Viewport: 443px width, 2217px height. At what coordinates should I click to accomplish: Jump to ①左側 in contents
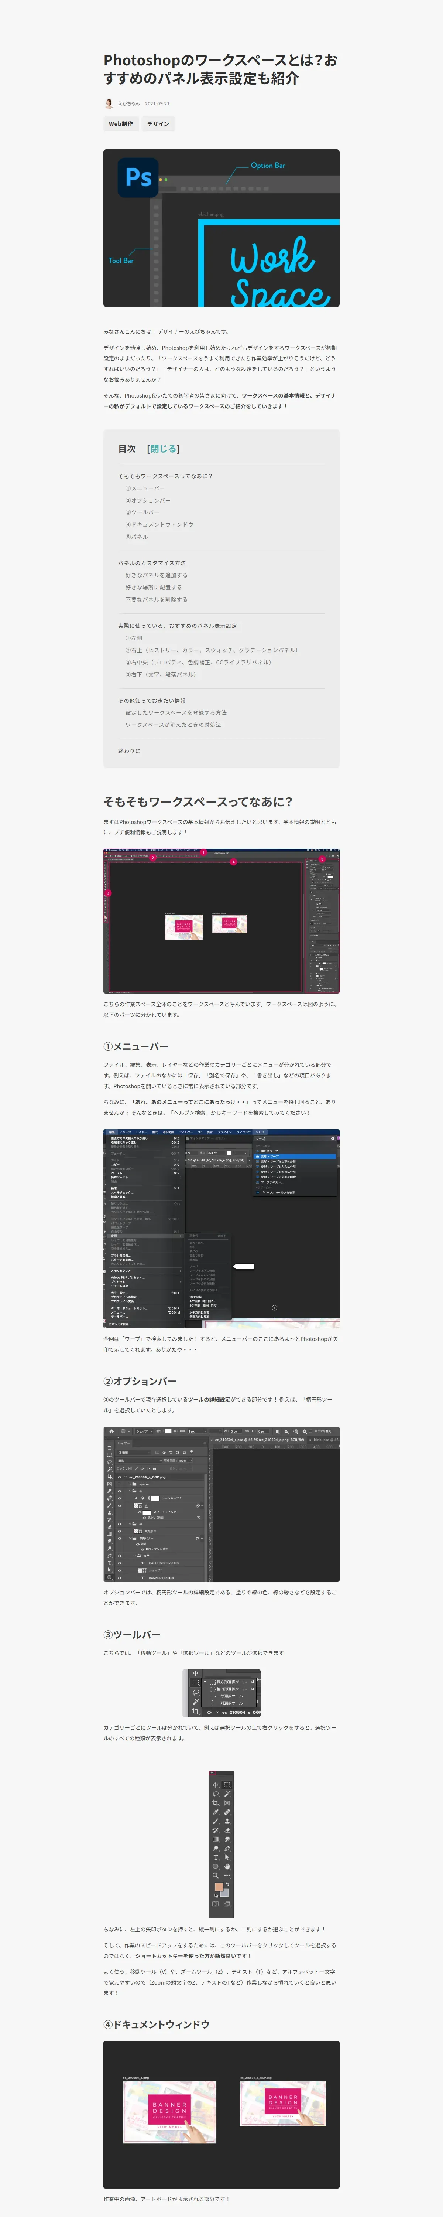(x=134, y=638)
